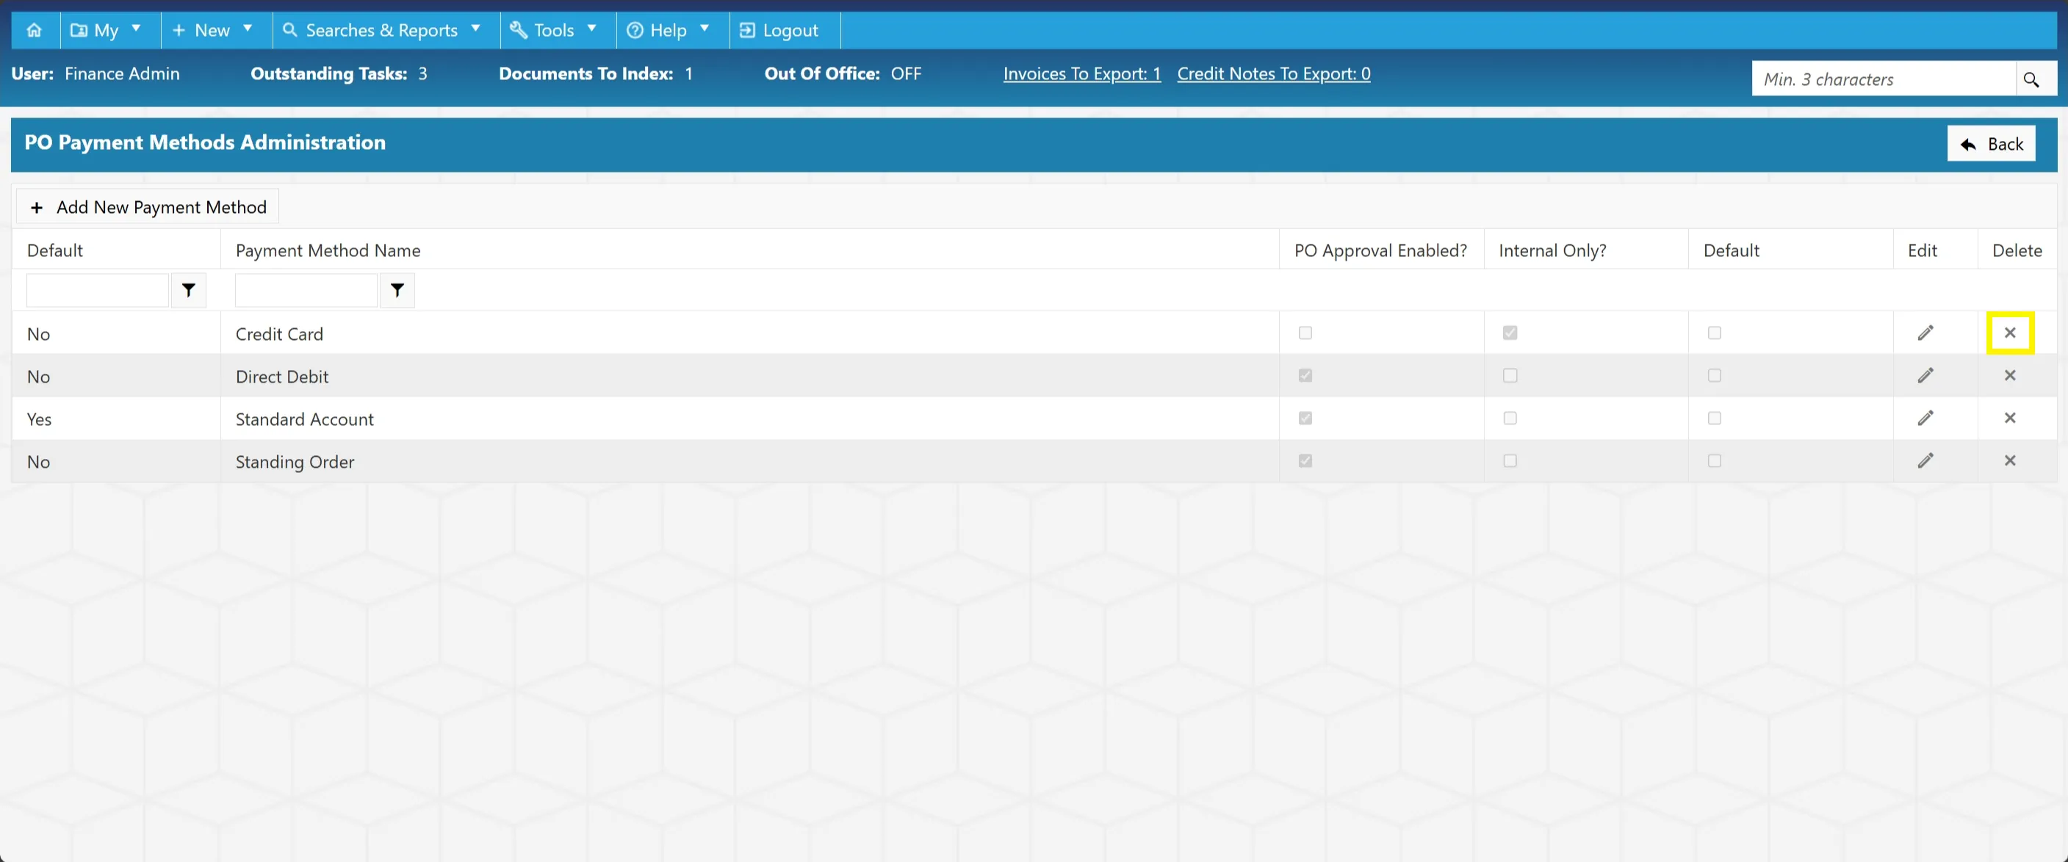Click the Internal Only? column header

point(1552,250)
